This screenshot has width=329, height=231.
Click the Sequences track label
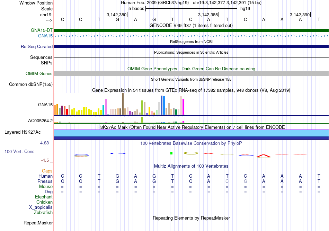pyautogui.click(x=41, y=57)
